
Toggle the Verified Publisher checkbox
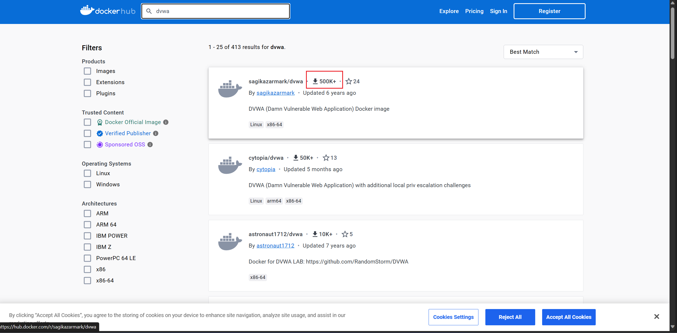(x=87, y=133)
